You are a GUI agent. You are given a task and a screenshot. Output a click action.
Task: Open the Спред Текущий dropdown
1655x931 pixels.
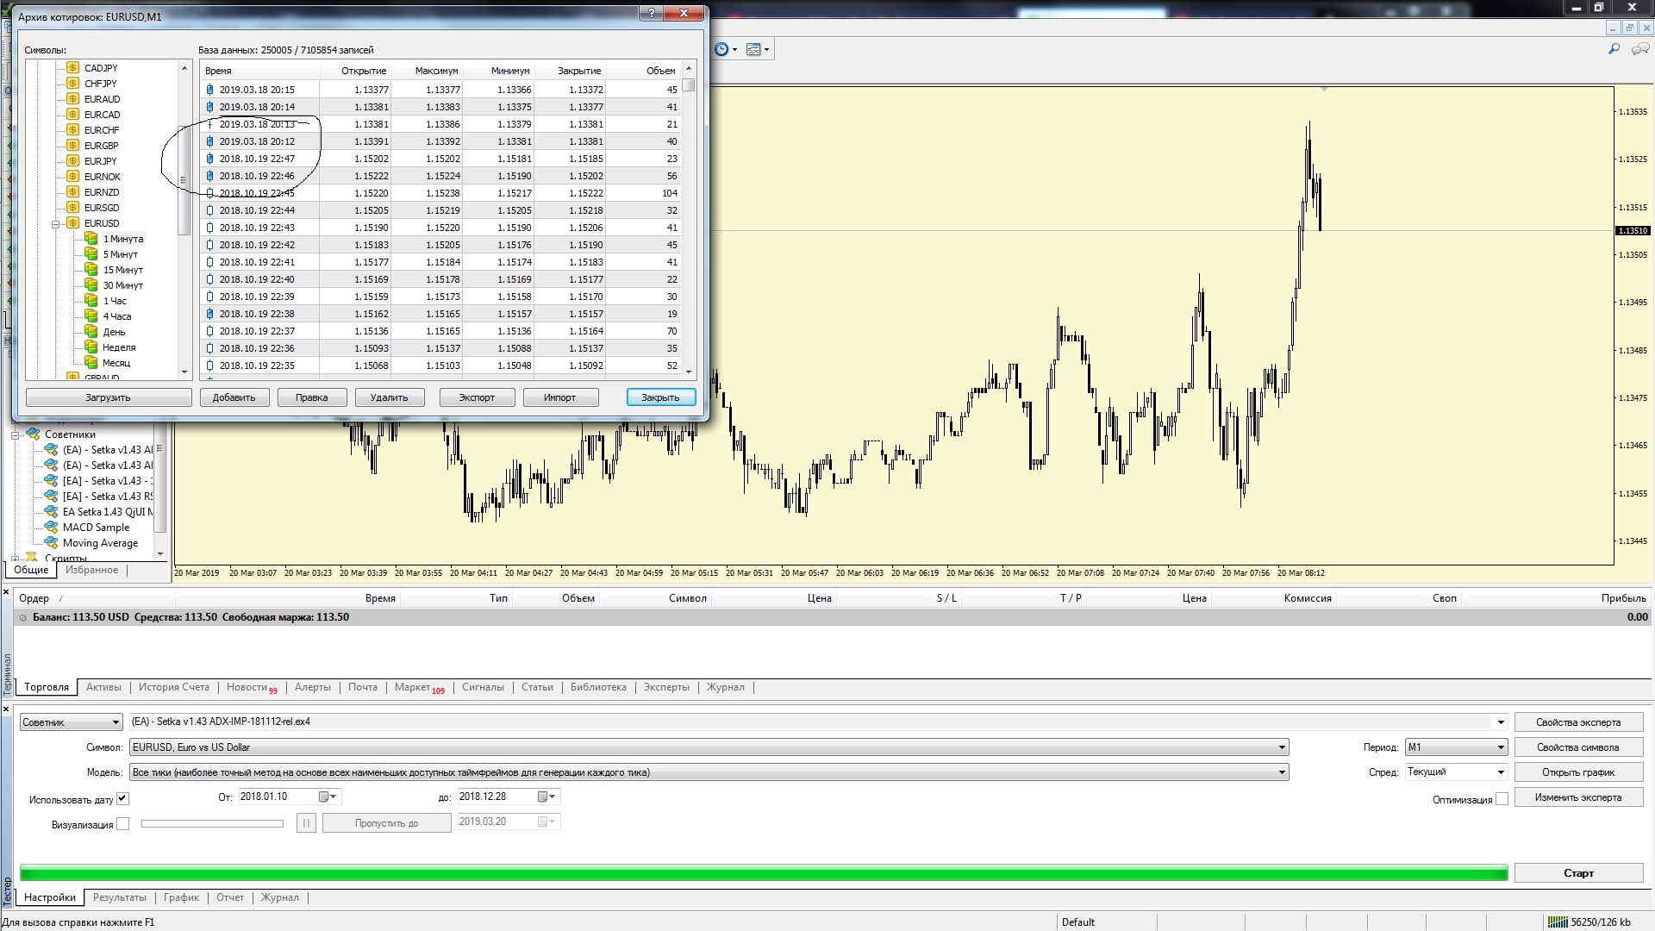click(x=1500, y=772)
